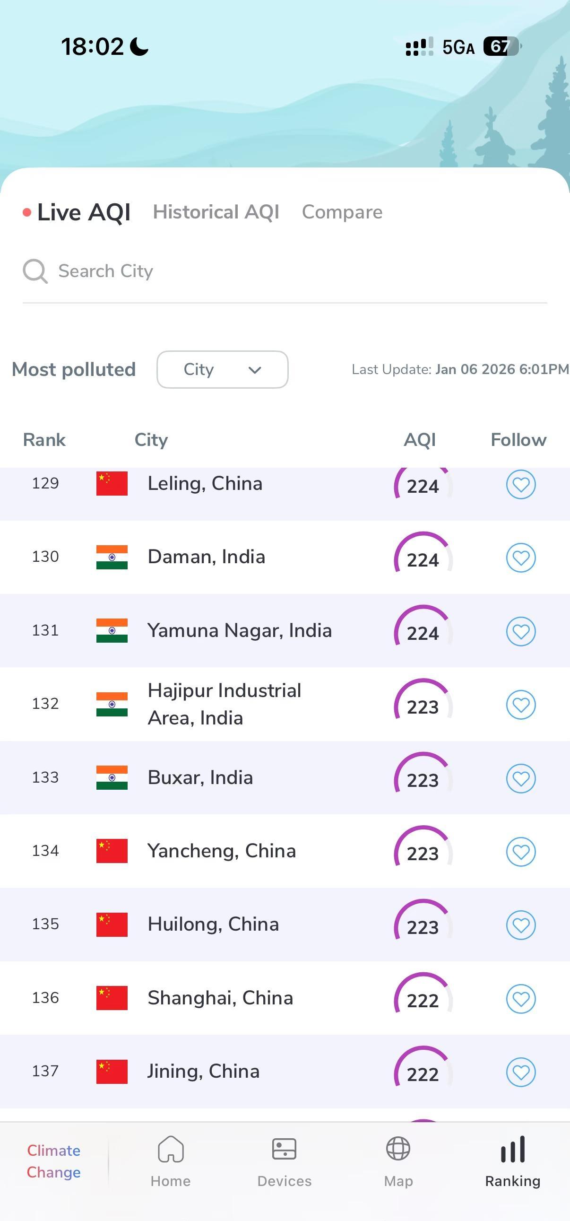Tap the Ranking bars icon
The image size is (570, 1221).
click(x=513, y=1150)
